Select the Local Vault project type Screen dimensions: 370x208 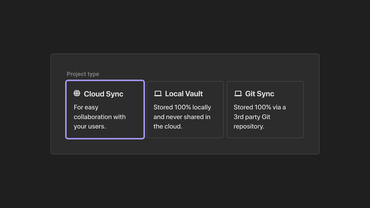[x=185, y=109]
